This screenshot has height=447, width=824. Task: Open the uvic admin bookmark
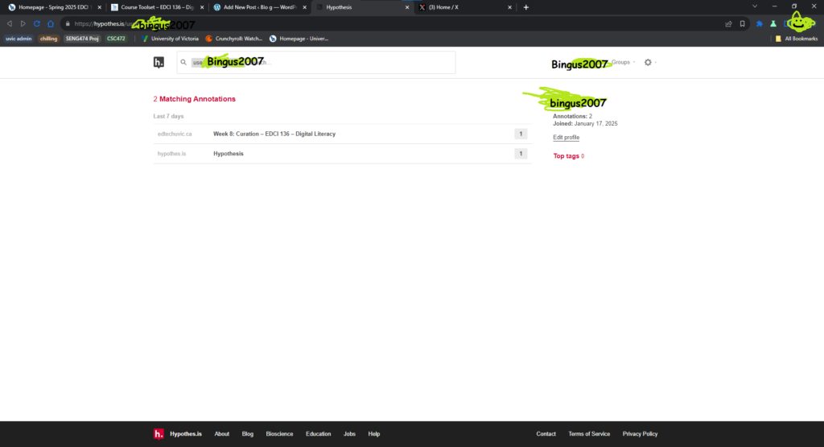click(x=19, y=39)
